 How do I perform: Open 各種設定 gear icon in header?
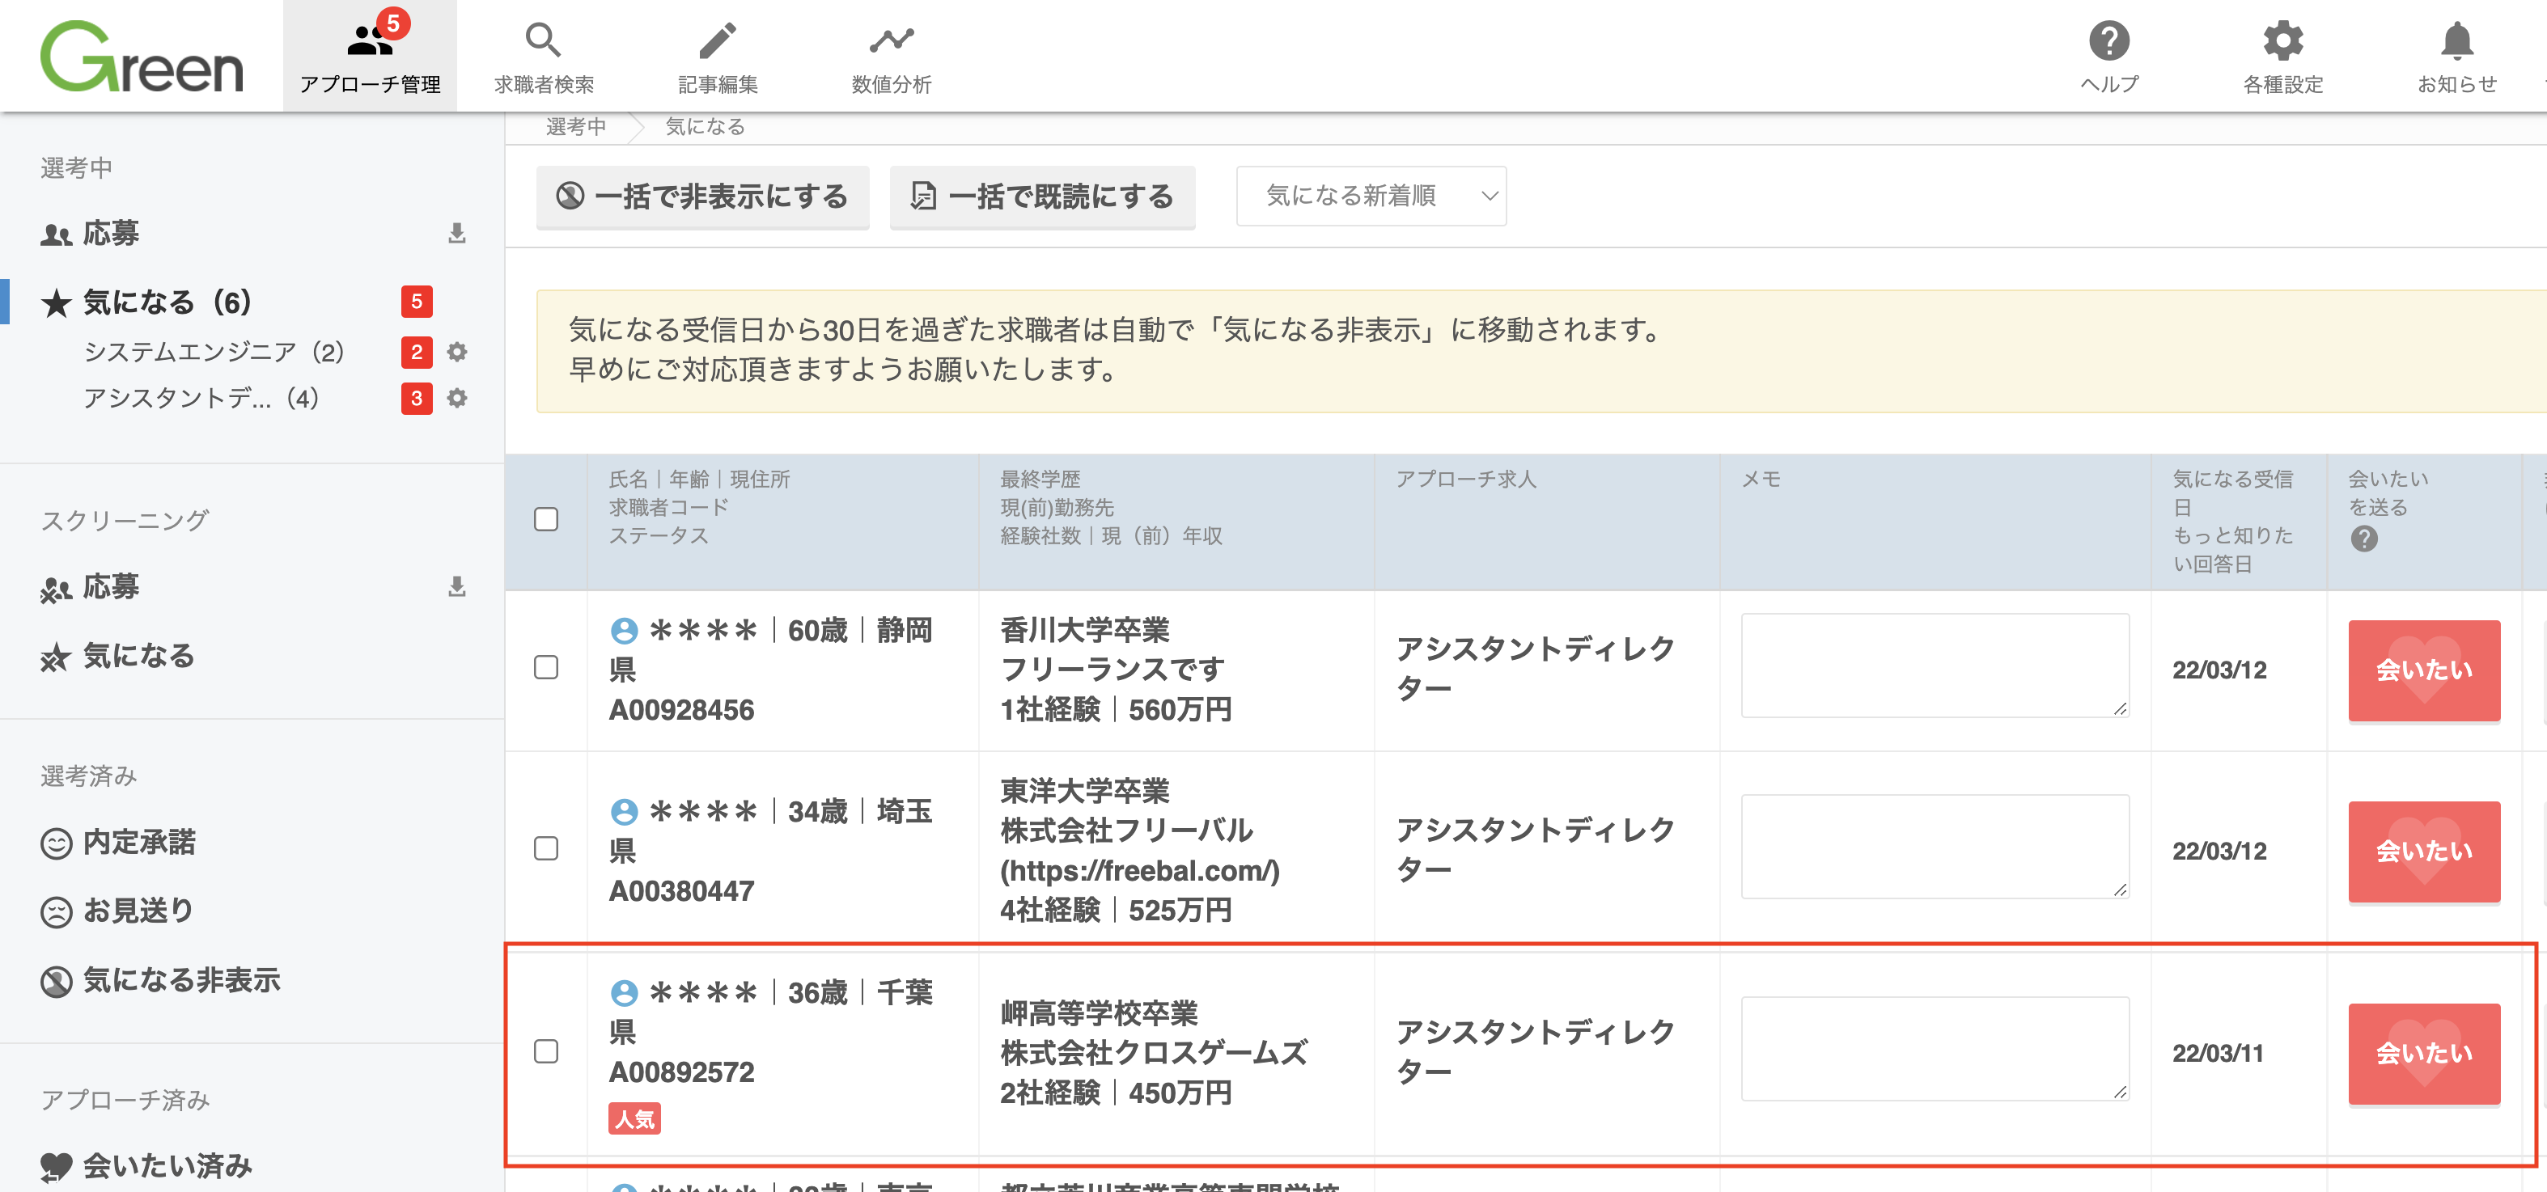(2283, 40)
